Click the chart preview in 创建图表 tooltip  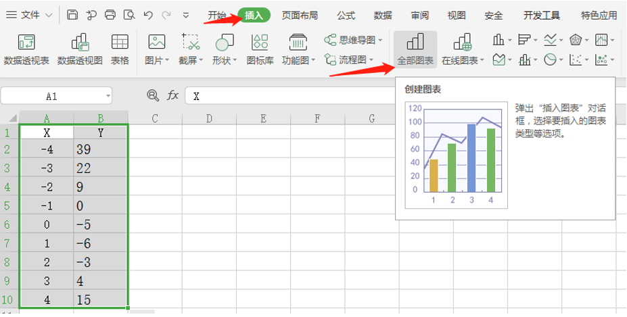click(x=457, y=155)
